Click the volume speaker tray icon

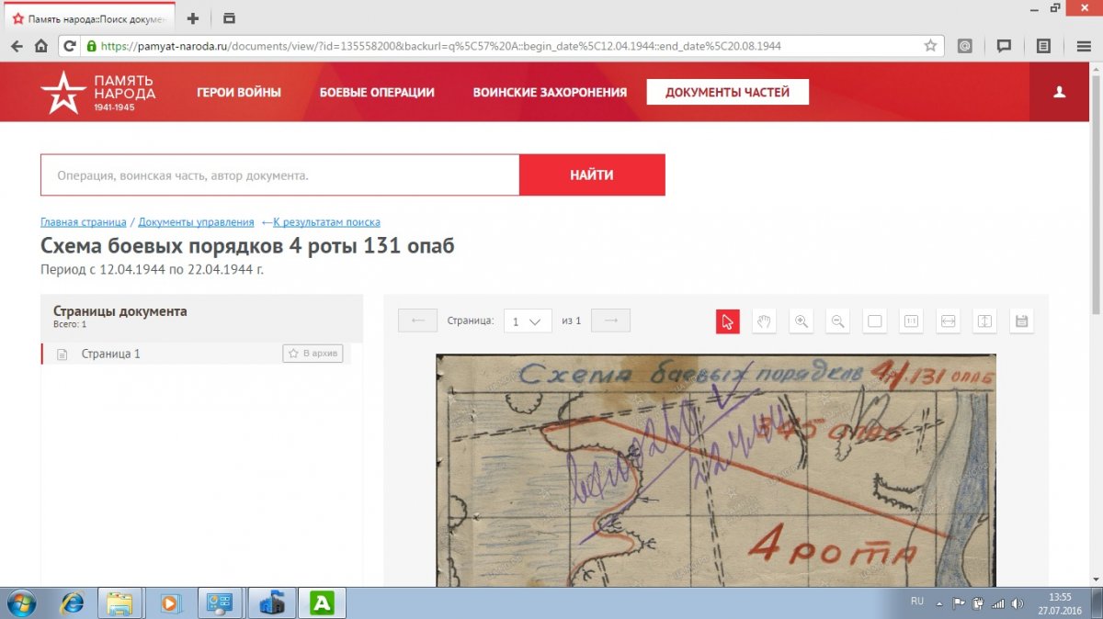(1016, 603)
